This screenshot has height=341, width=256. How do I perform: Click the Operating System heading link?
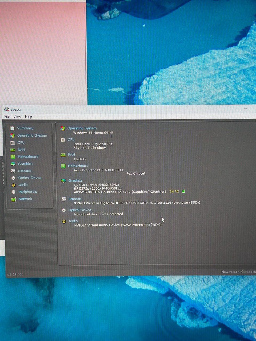tap(82, 128)
